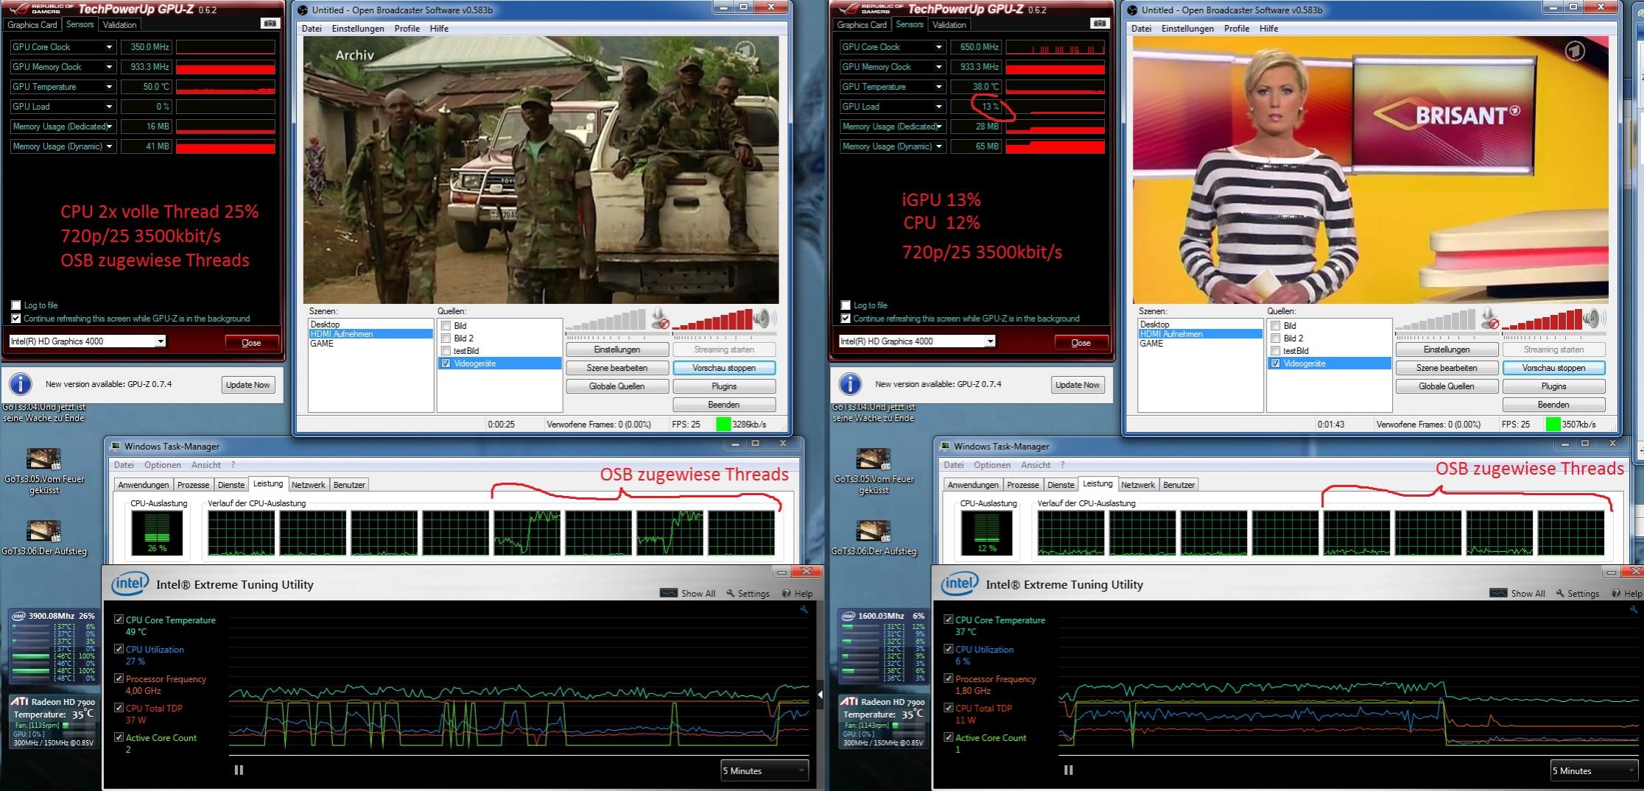
Task: Select the right GoTs3.06.Der Aufstieg desktop icon
Action: point(874,538)
